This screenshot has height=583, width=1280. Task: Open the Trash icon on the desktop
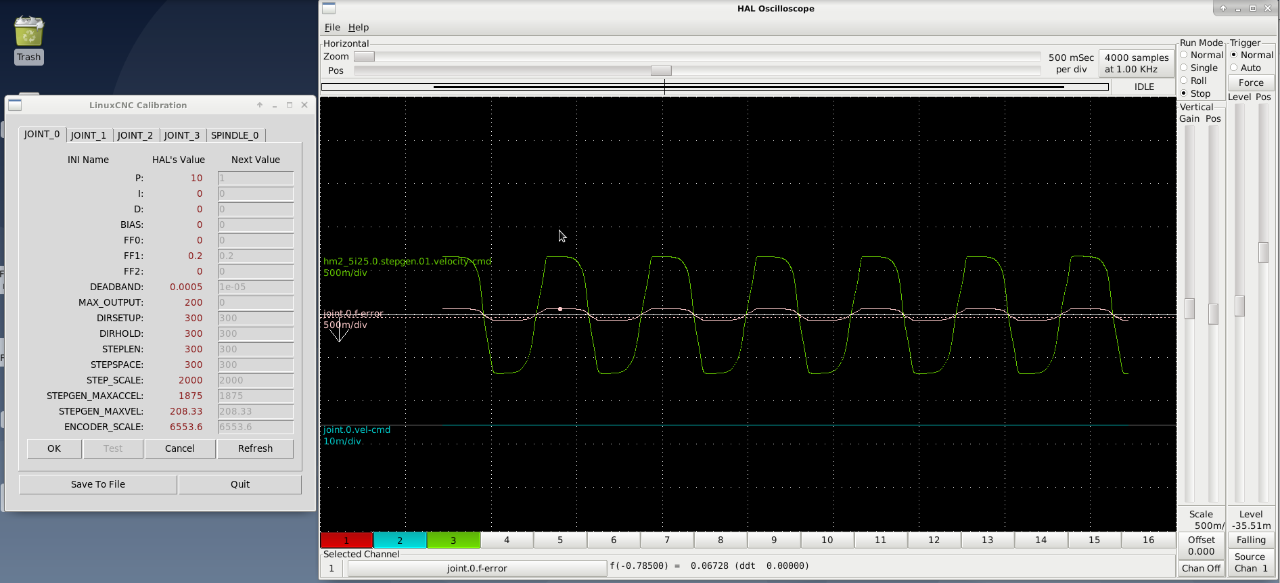tap(28, 40)
